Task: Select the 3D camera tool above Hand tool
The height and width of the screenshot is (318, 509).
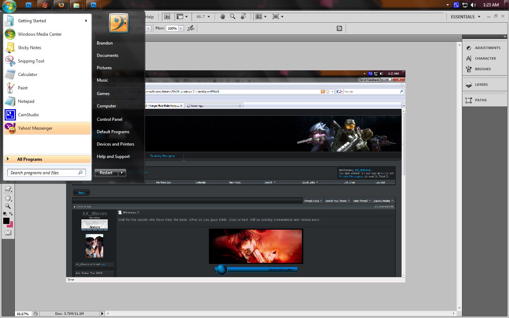Action: click(x=8, y=189)
